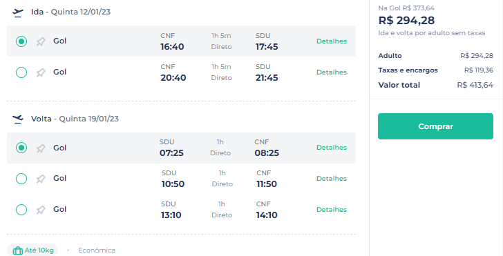Pin the 20:40 Gol outbound flight
503x256 pixels.
[41, 72]
